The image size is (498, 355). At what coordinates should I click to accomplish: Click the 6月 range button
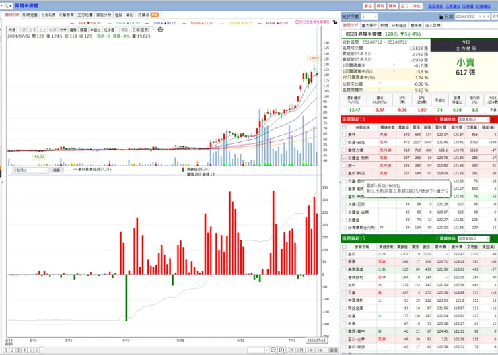pos(300,350)
